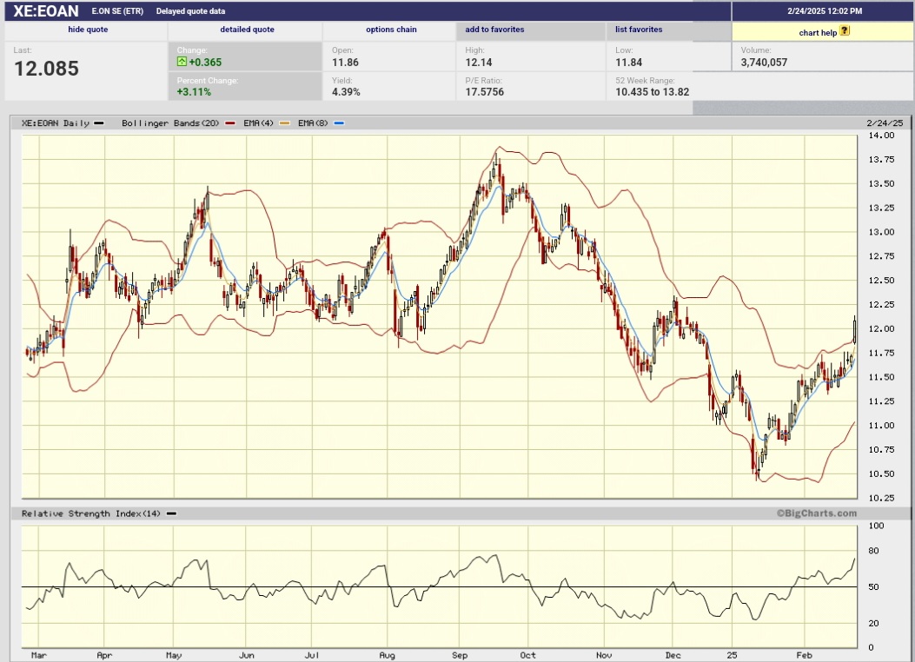Open the options chain link
The height and width of the screenshot is (662, 915).
(x=392, y=30)
